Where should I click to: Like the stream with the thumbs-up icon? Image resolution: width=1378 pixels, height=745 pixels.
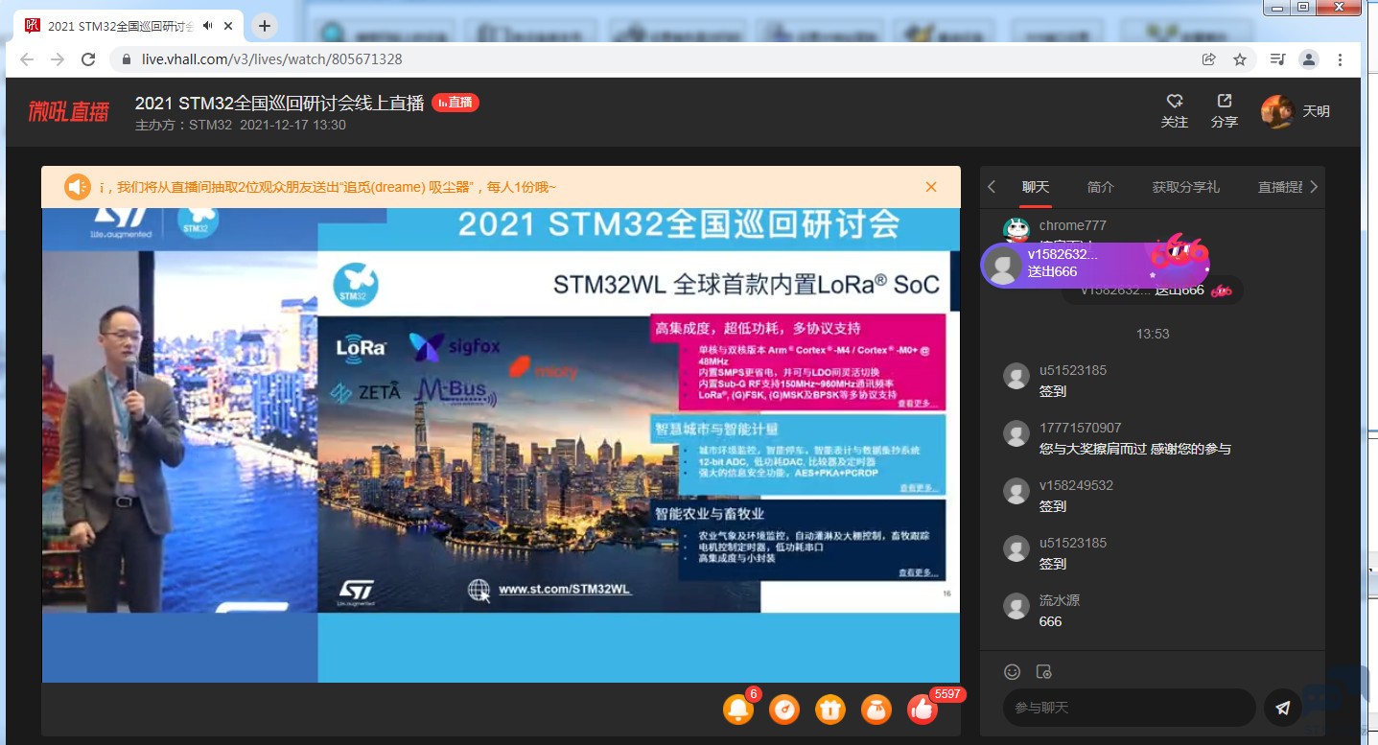coord(923,709)
